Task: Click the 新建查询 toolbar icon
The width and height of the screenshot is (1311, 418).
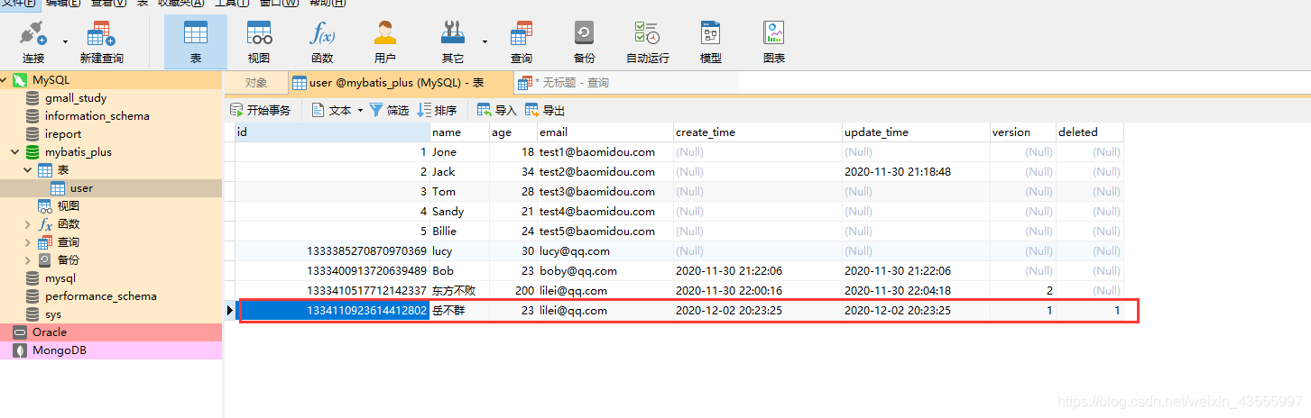Action: pos(101,41)
